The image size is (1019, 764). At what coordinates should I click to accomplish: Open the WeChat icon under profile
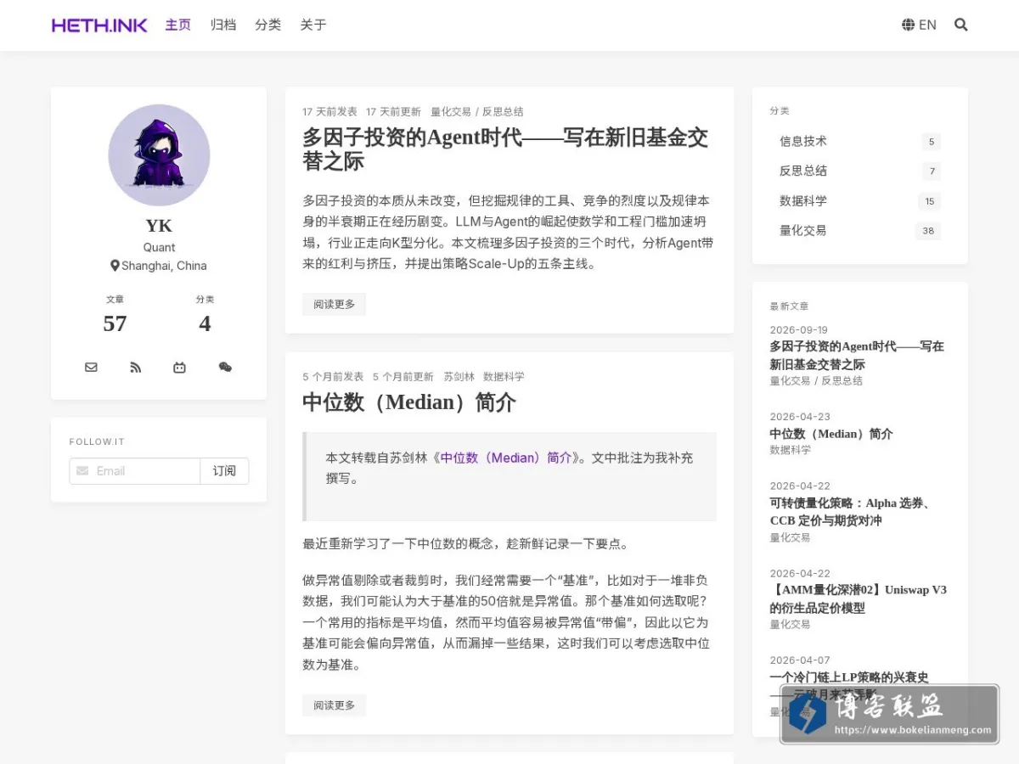point(225,368)
